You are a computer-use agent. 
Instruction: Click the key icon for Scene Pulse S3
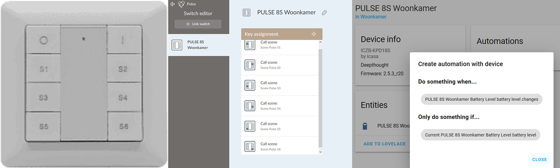[x=250, y=85]
